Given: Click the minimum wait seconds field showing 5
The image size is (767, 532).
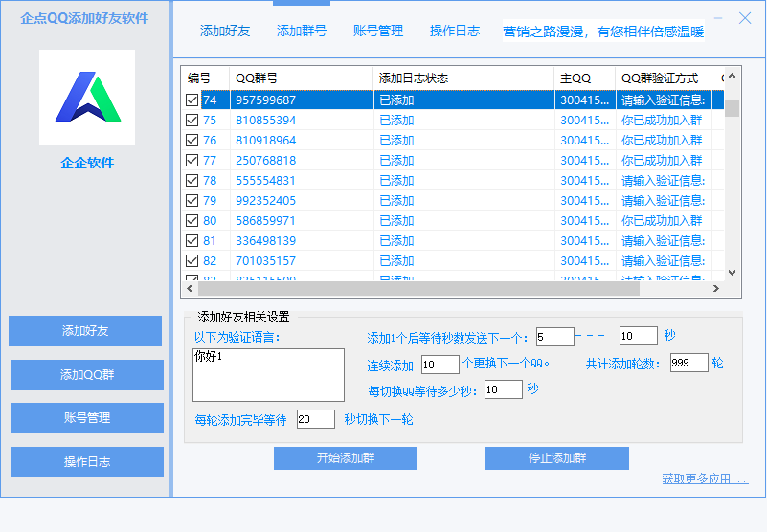Looking at the screenshot, I should 554,337.
